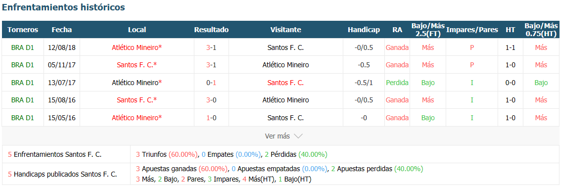Expand the Ver más chevron arrow
The width and height of the screenshot is (561, 186).
click(x=298, y=136)
